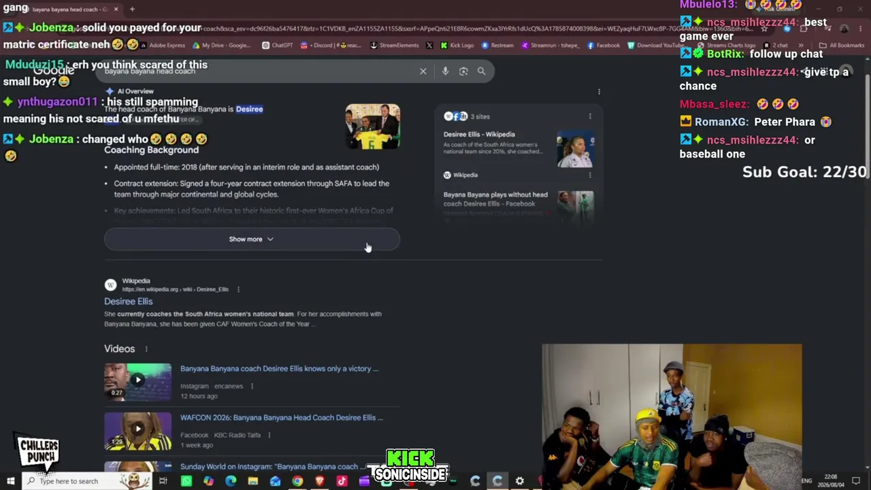
Task: Open the My Drive - Google bookmark
Action: click(221, 46)
